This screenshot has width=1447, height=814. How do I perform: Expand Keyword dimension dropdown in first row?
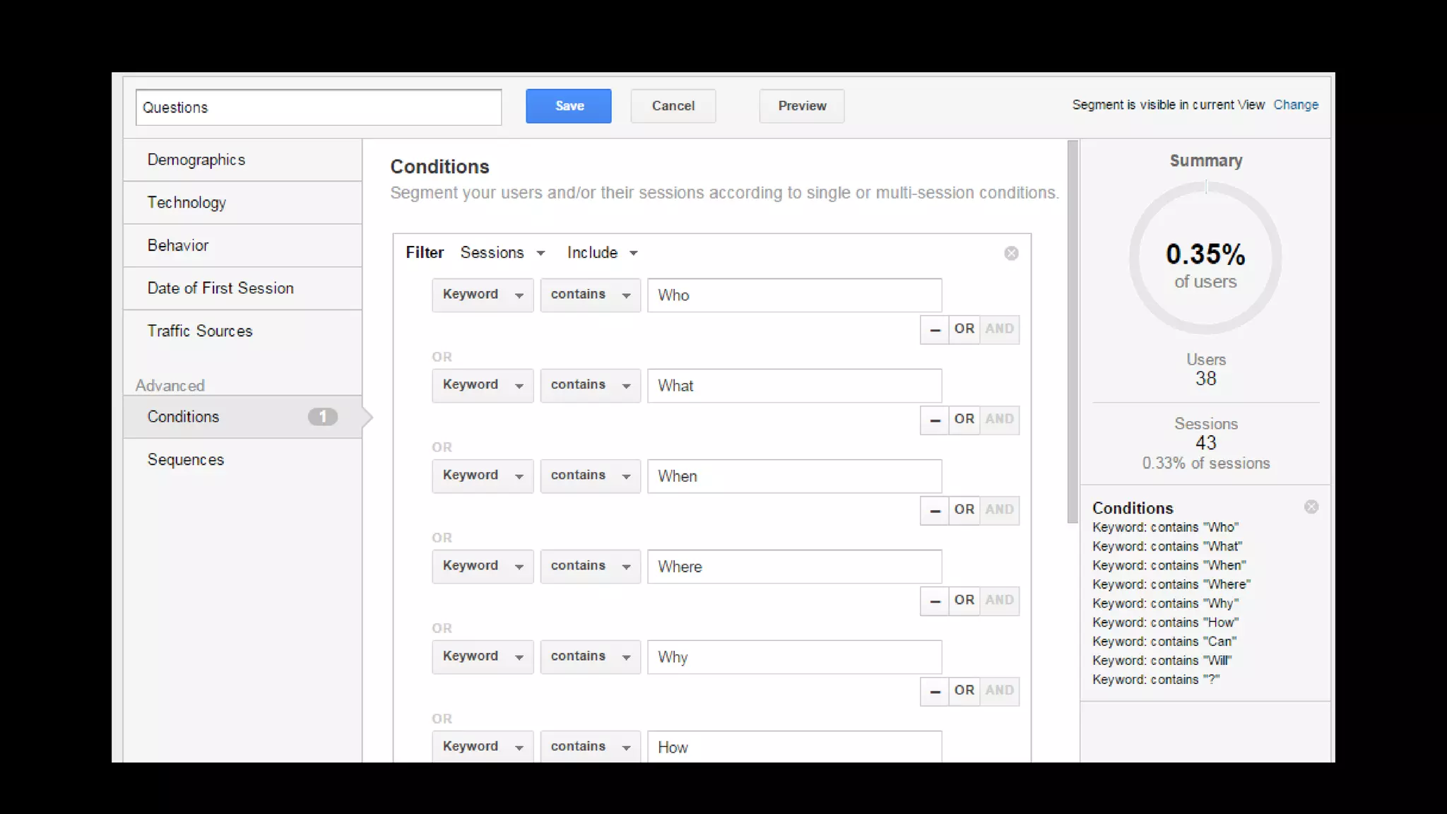pyautogui.click(x=483, y=295)
